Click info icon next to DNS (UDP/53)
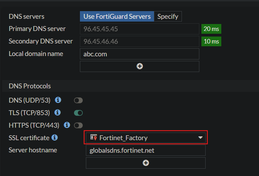Image resolution: width=259 pixels, height=176 pixels. pyautogui.click(x=58, y=100)
